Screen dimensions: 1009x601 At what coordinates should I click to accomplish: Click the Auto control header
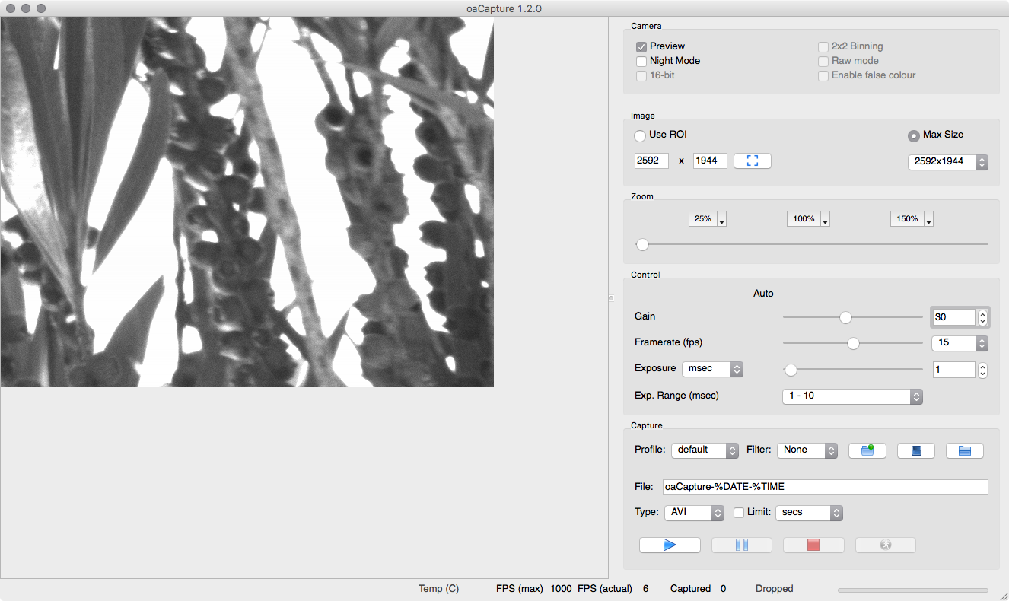pyautogui.click(x=763, y=293)
